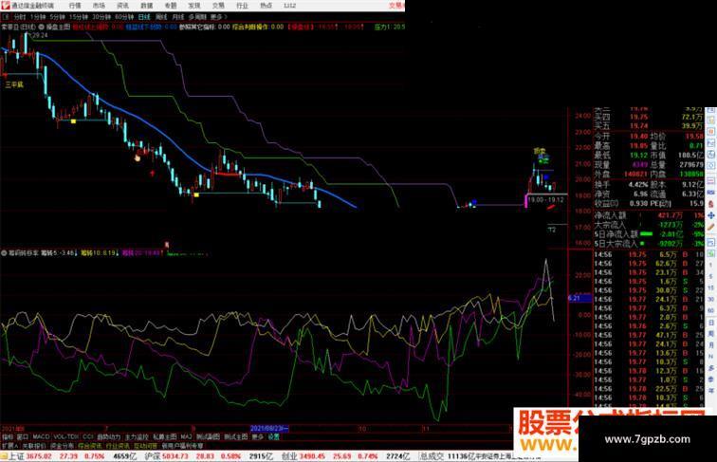The width and height of the screenshot is (717, 462).
Task: Click the yellow icon at status bar left
Action: tap(4, 456)
